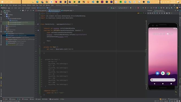This screenshot has width=181, height=102.
Task: Expand the res folder in project tree
Action: click(5, 28)
